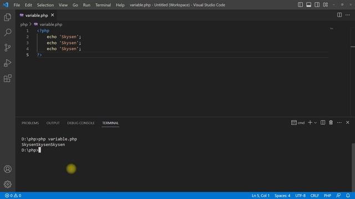Focus the terminal prompt D:\php>
The height and width of the screenshot is (199, 355).
tap(30, 150)
